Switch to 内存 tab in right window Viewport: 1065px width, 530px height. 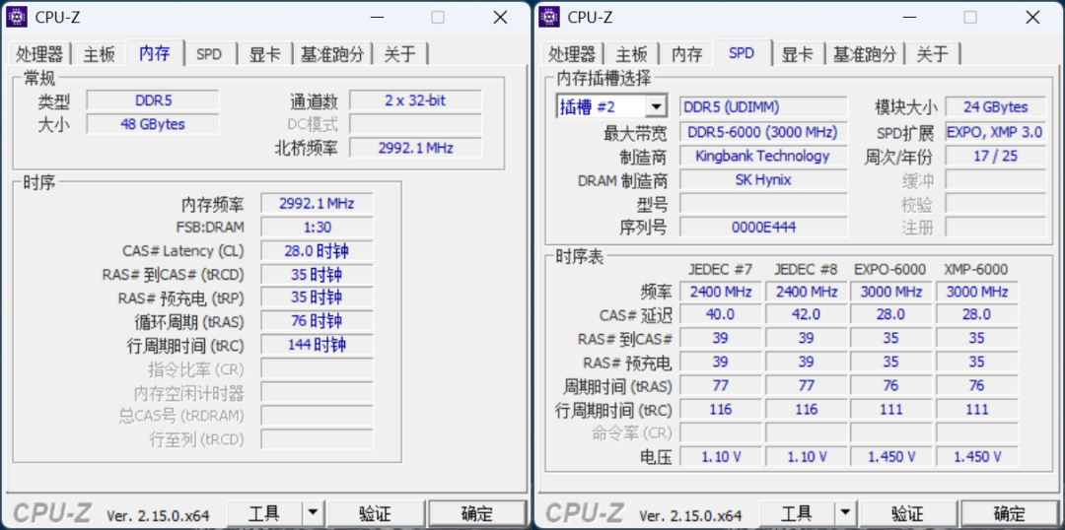coord(686,54)
